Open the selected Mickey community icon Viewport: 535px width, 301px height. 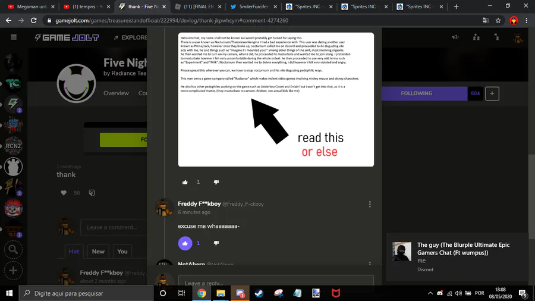tap(13, 167)
